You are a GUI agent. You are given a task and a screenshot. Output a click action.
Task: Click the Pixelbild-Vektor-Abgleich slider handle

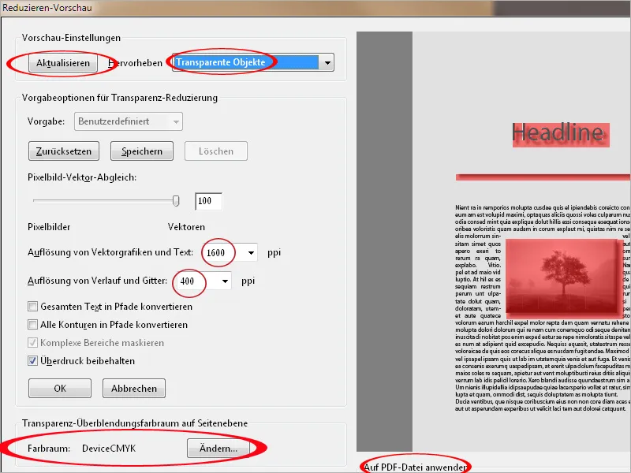pyautogui.click(x=176, y=201)
